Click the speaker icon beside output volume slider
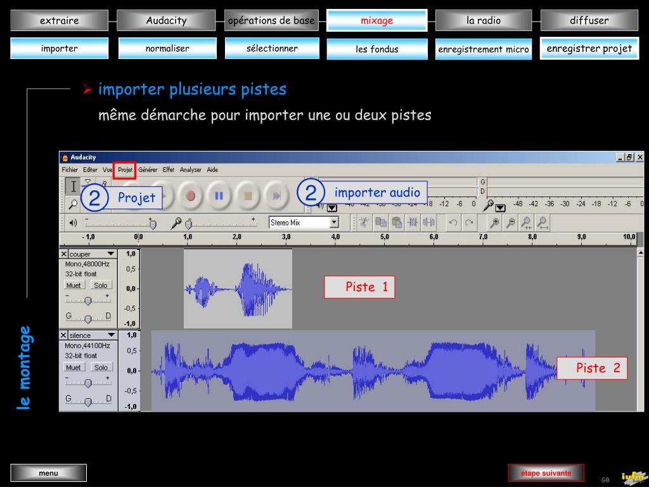Screen dimensions: 649x487 74,223
